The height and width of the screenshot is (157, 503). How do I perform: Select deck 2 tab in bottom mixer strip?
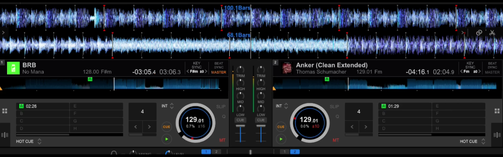[x=295, y=152]
